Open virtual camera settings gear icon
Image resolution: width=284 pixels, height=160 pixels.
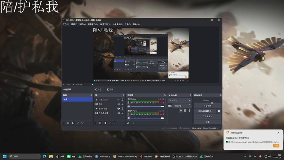tap(219, 111)
